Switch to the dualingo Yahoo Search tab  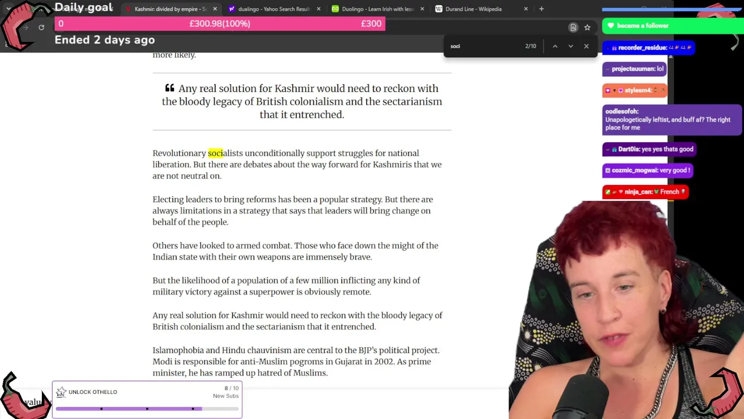click(274, 9)
